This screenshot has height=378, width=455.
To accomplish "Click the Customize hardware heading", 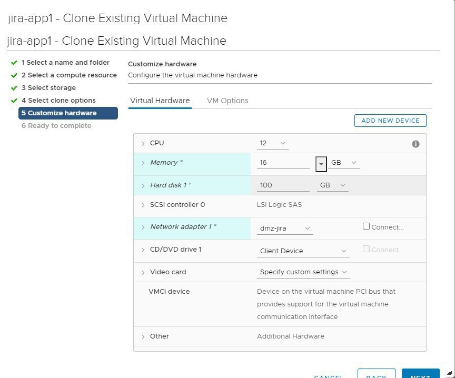I will 162,64.
